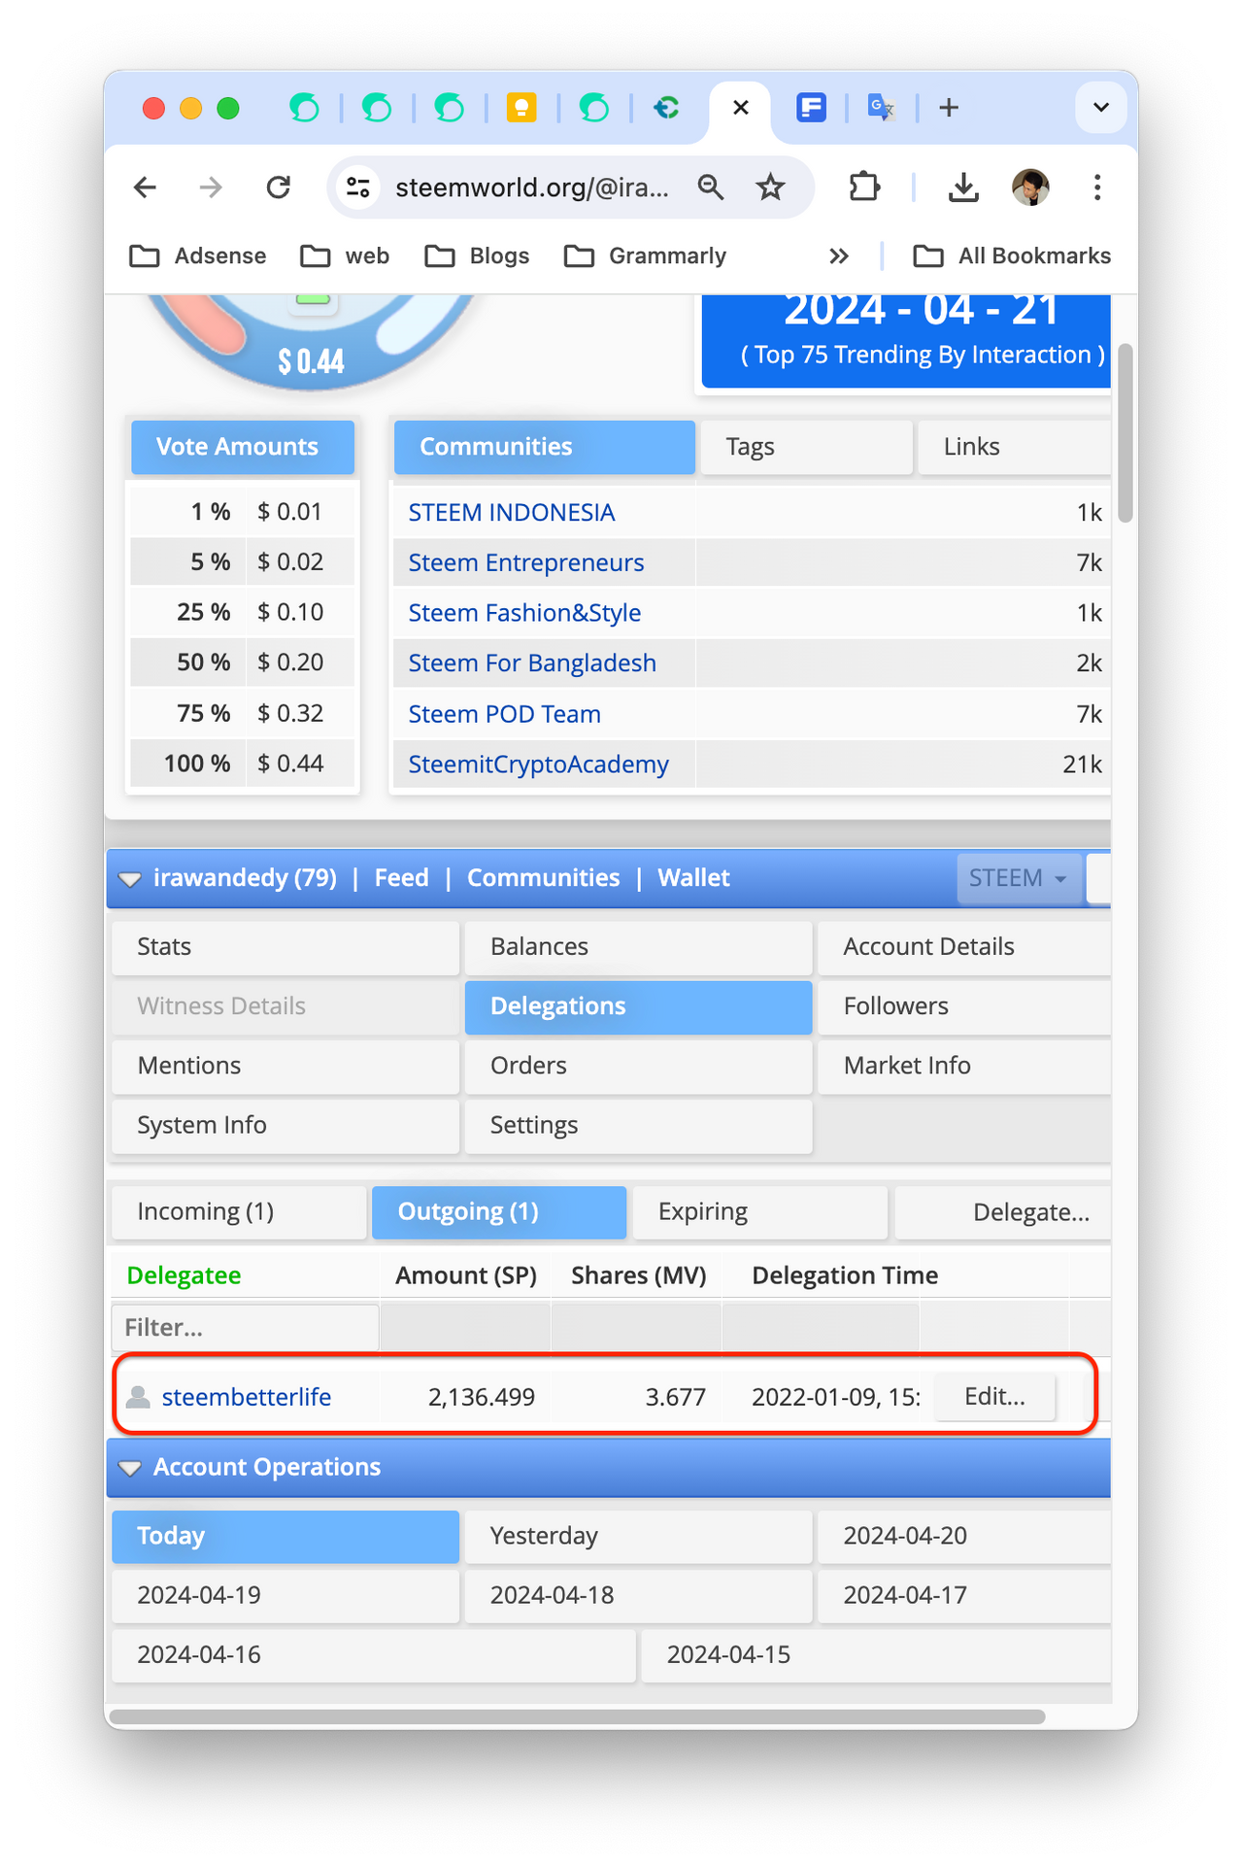Open the Chrome three-dot menu

(1097, 187)
